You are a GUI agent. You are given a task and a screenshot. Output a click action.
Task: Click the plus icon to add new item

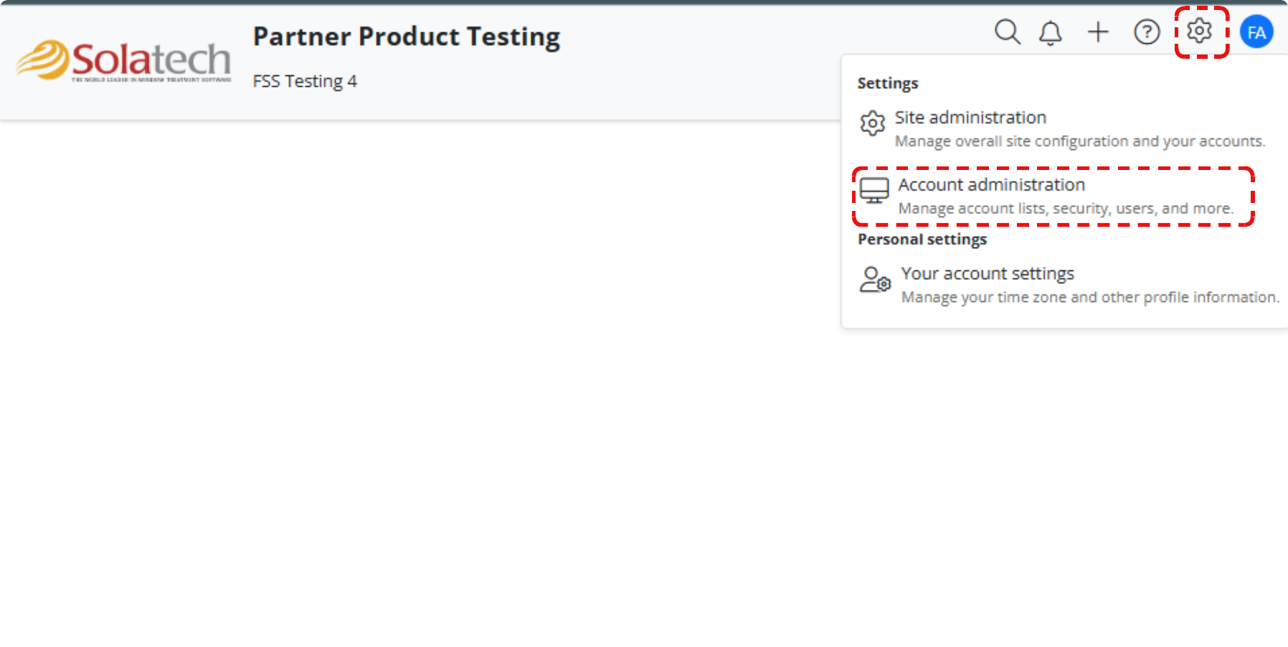pos(1097,32)
